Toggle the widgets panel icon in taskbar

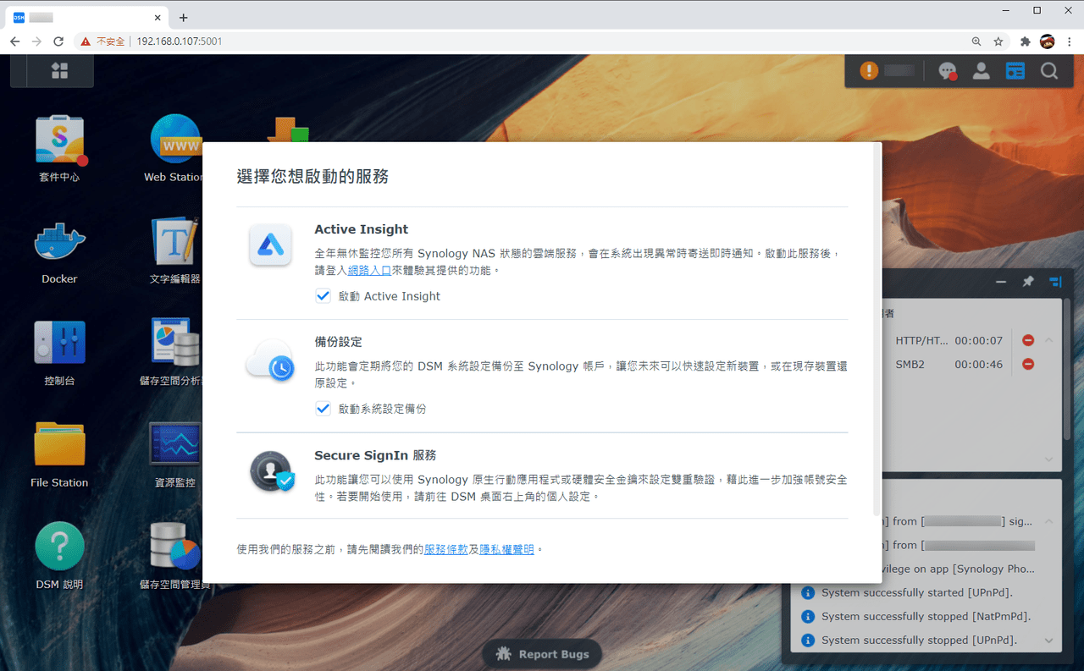(x=1015, y=71)
